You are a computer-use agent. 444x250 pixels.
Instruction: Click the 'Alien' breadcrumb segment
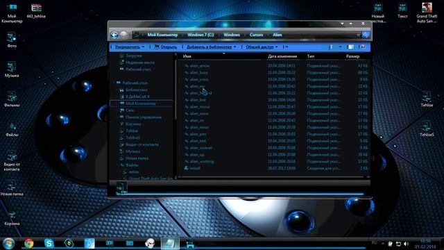pos(277,35)
